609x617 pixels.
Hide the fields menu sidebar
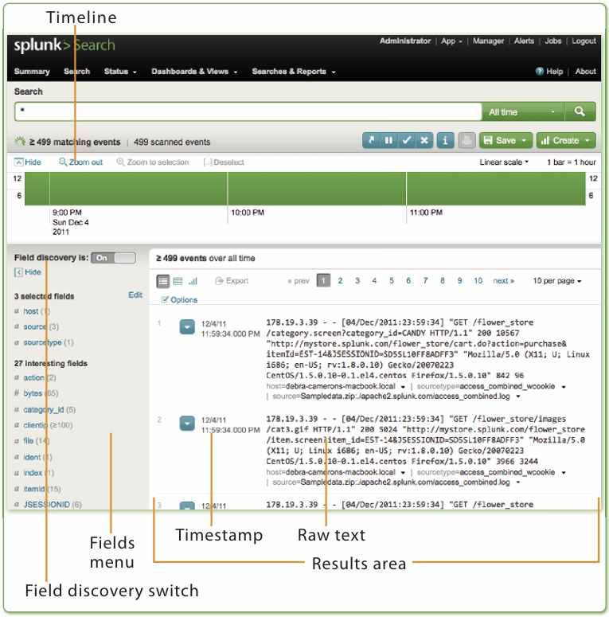(x=28, y=272)
